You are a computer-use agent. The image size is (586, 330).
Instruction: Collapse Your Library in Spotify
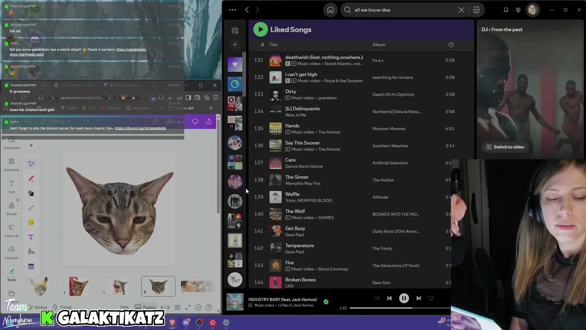pyautogui.click(x=235, y=30)
